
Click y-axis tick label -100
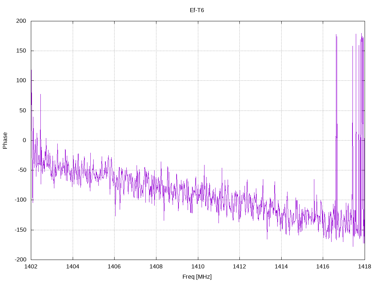coord(21,200)
